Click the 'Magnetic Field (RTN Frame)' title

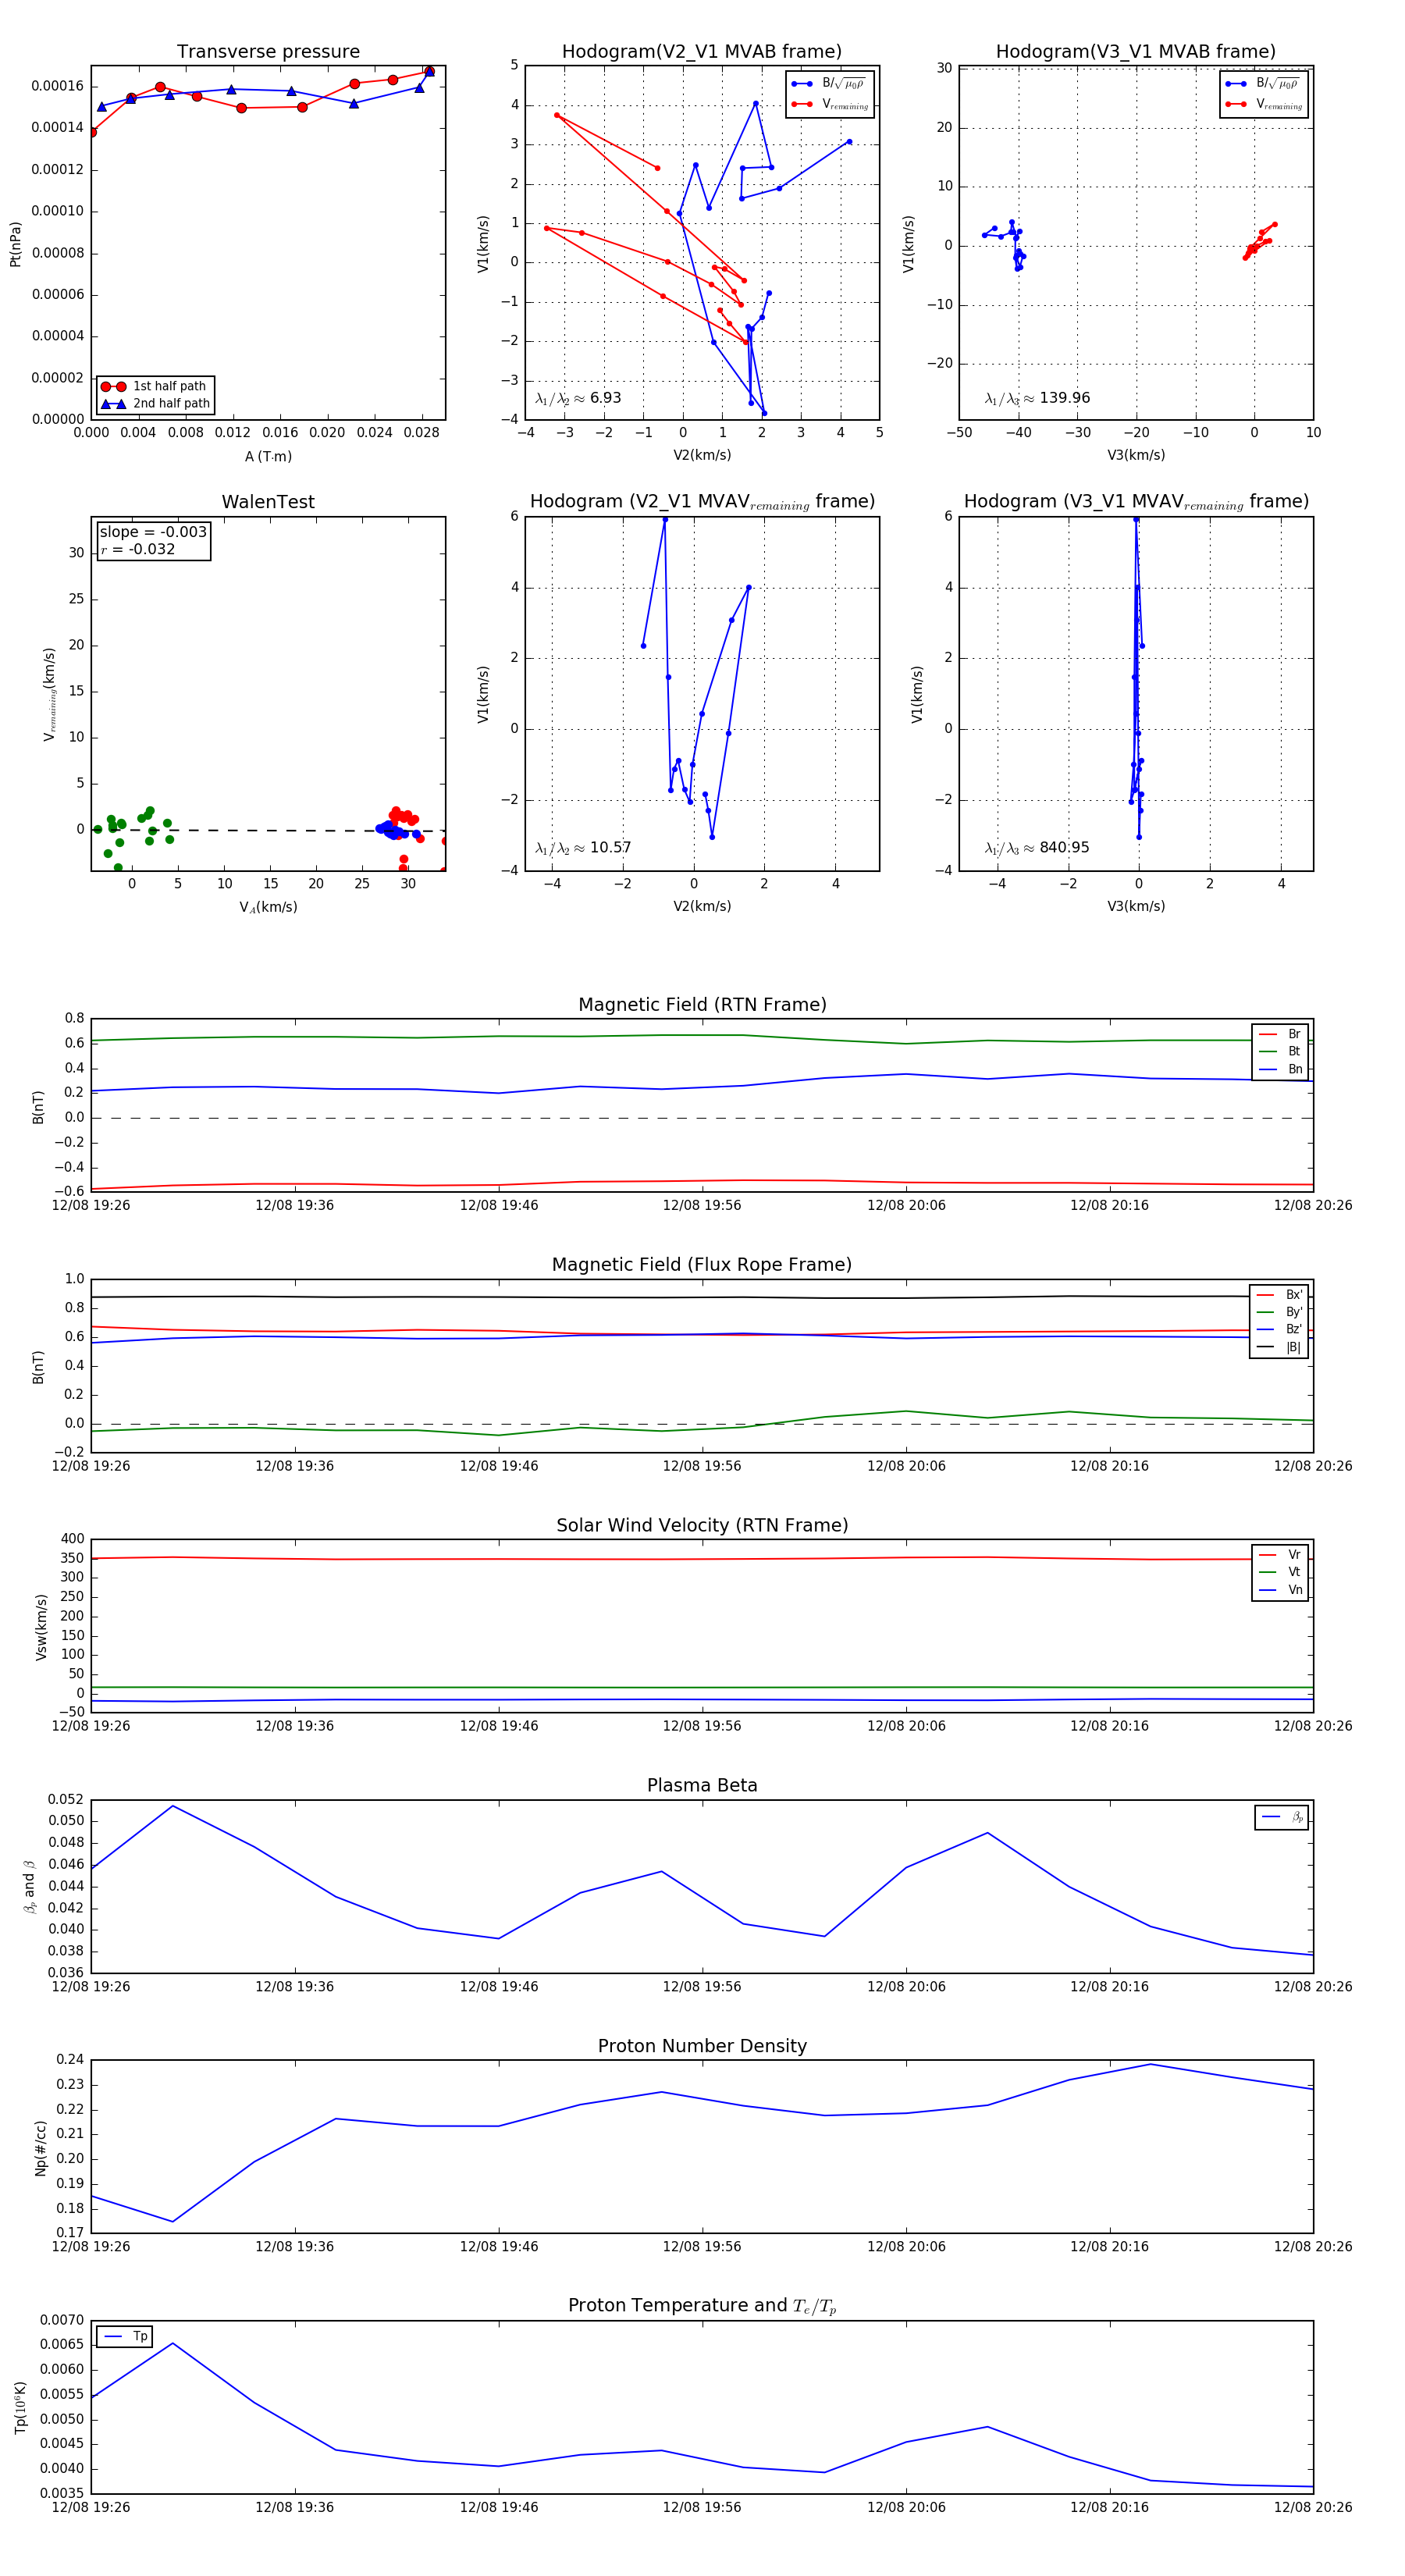tap(702, 1005)
